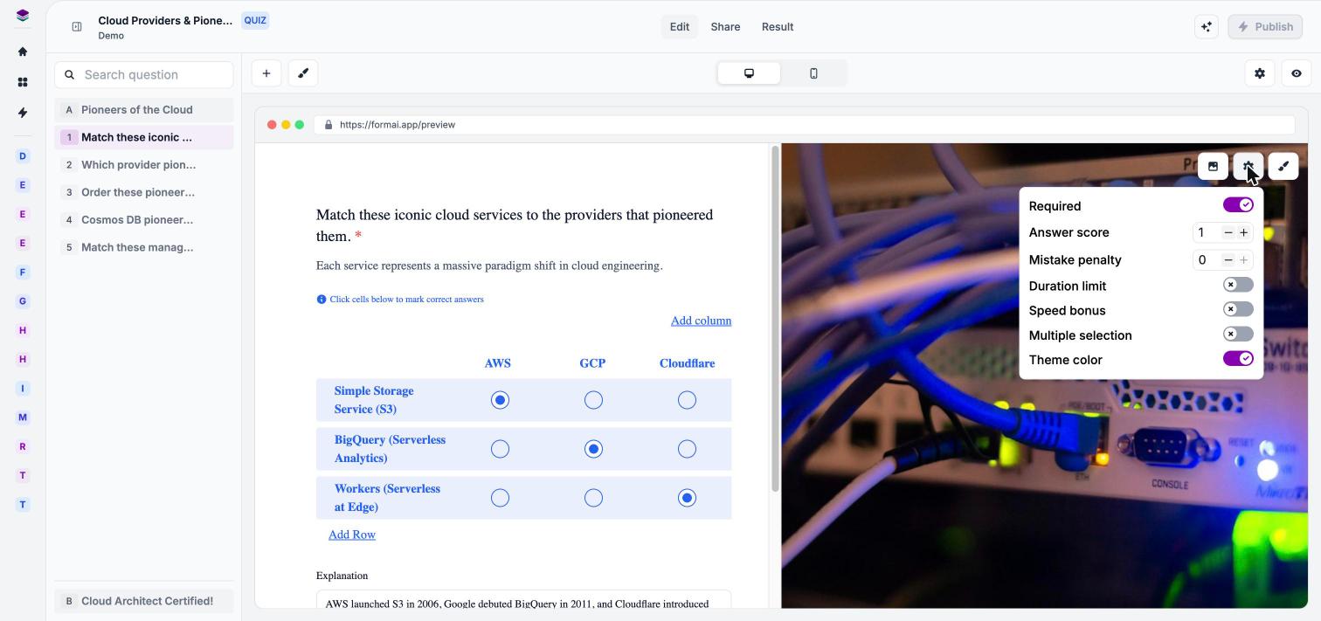Toggle the Theme color switch
Viewport: 1321px width, 621px height.
pos(1238,358)
